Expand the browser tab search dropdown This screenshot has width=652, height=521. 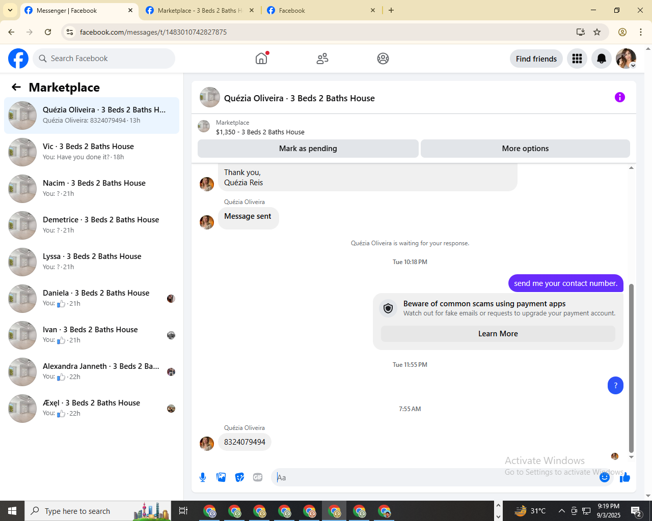[10, 10]
